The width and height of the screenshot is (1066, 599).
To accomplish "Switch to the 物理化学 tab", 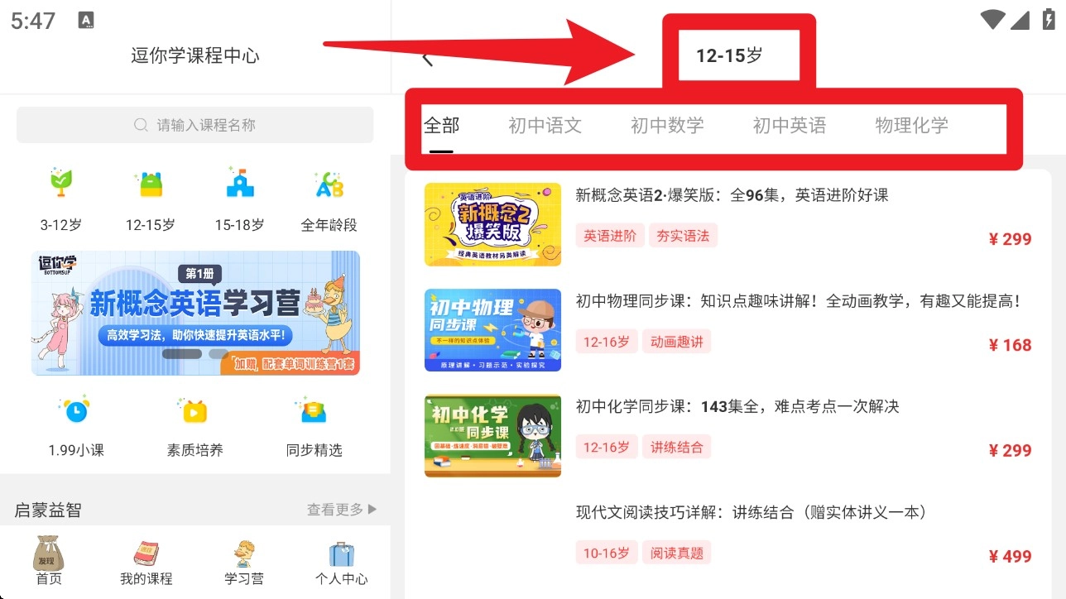I will [912, 126].
